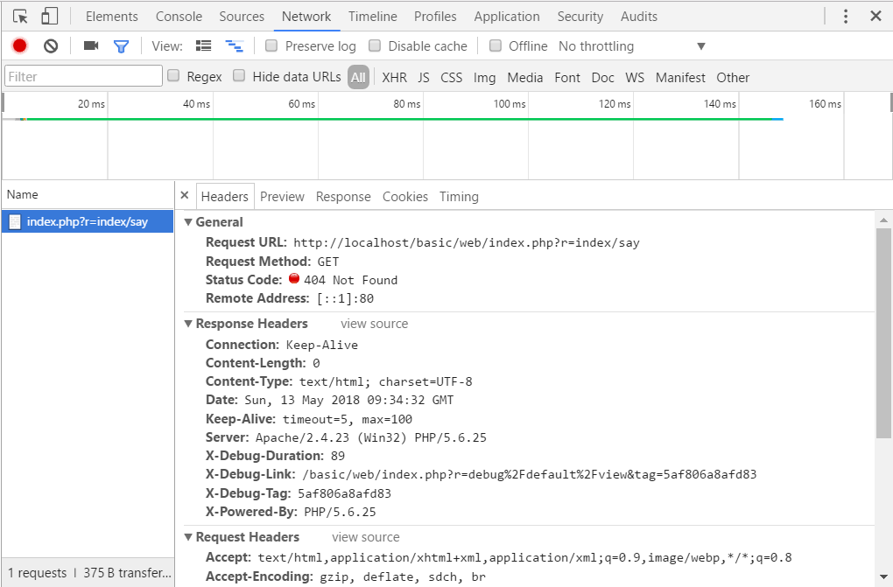Check the Disable cache option

point(375,46)
